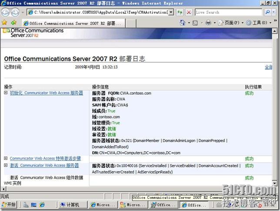
Task: Click the horizontal scrollbar left arrow
Action: point(3,189)
